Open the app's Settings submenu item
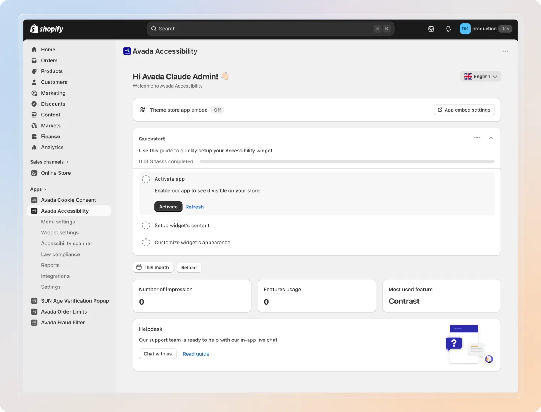This screenshot has height=412, width=541. tap(51, 287)
